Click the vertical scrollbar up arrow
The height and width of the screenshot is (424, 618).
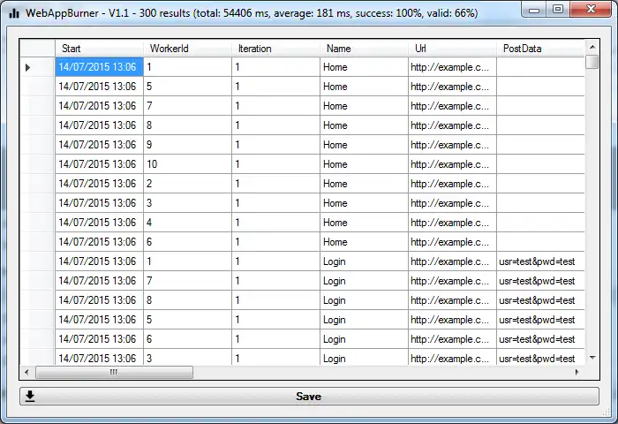coord(592,47)
